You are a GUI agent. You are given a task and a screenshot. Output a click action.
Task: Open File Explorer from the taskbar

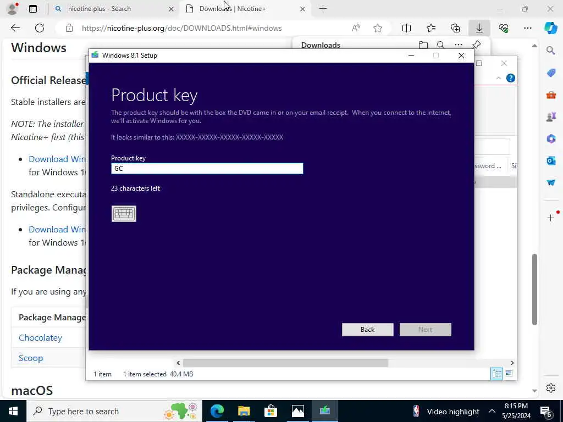244,411
